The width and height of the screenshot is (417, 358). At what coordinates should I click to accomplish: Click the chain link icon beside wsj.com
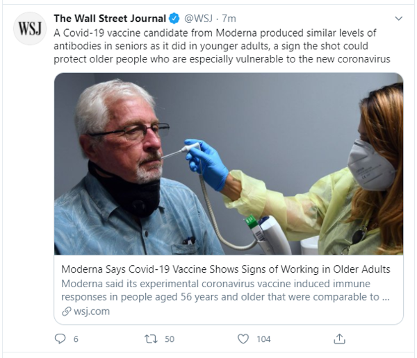click(x=65, y=312)
